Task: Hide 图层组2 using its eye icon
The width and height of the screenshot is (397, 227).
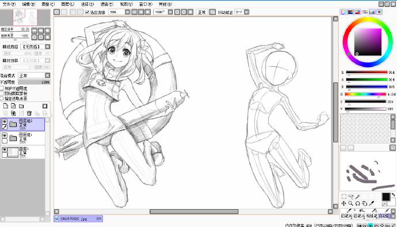Action: (x=5, y=122)
